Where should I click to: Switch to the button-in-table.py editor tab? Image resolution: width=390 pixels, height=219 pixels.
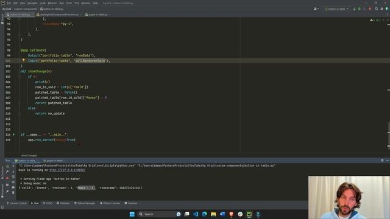tap(19, 15)
